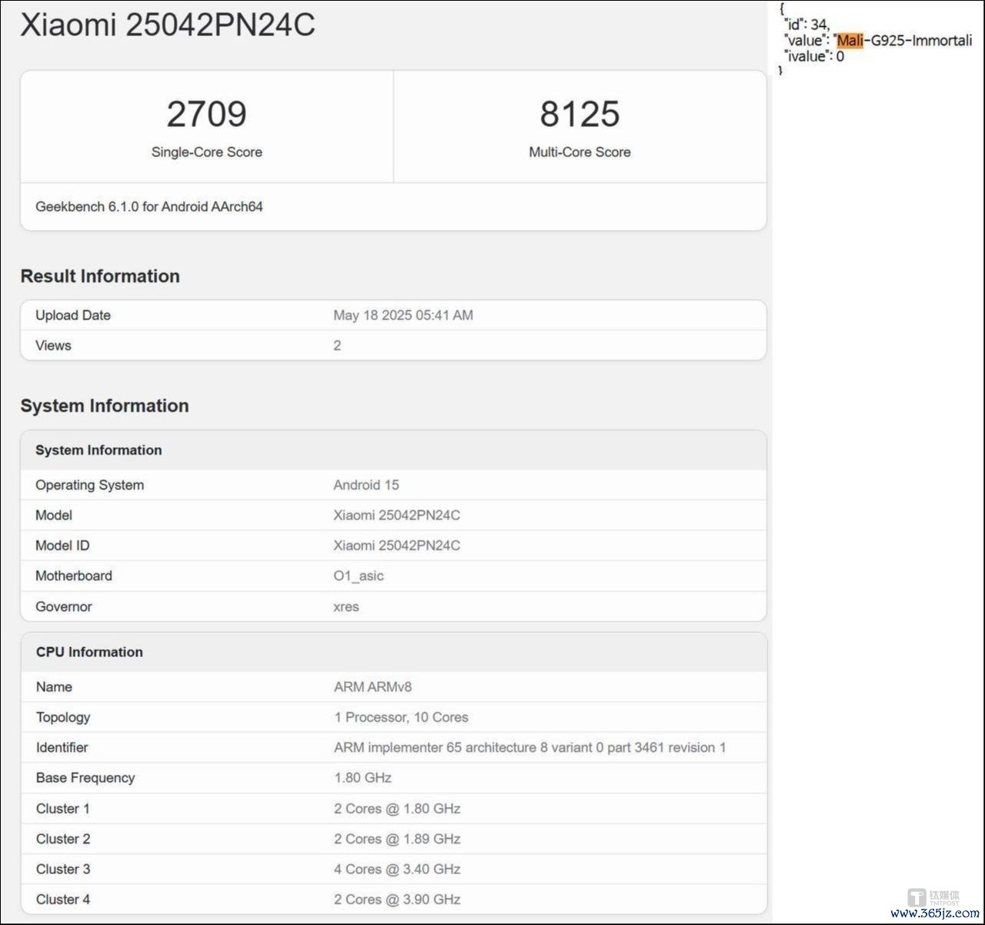Click the Xiaomi 25042PN24C value in Model ID row
The height and width of the screenshot is (925, 985).
[x=397, y=546]
